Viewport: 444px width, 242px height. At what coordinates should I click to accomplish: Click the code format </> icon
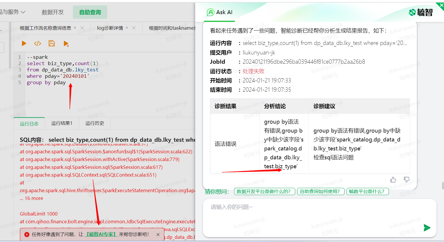[x=37, y=44]
